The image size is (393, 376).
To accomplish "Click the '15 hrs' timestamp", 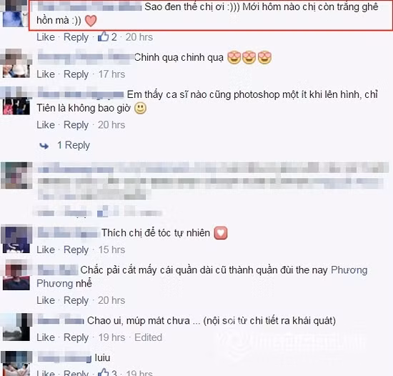I will (111, 249).
